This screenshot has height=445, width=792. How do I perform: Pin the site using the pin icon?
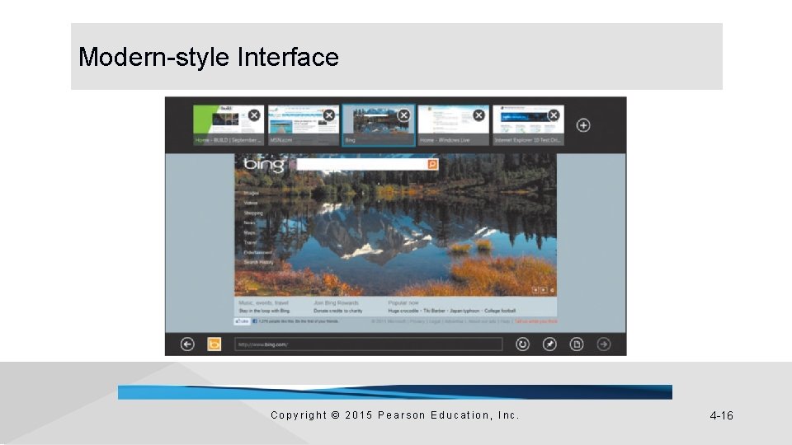(x=549, y=344)
